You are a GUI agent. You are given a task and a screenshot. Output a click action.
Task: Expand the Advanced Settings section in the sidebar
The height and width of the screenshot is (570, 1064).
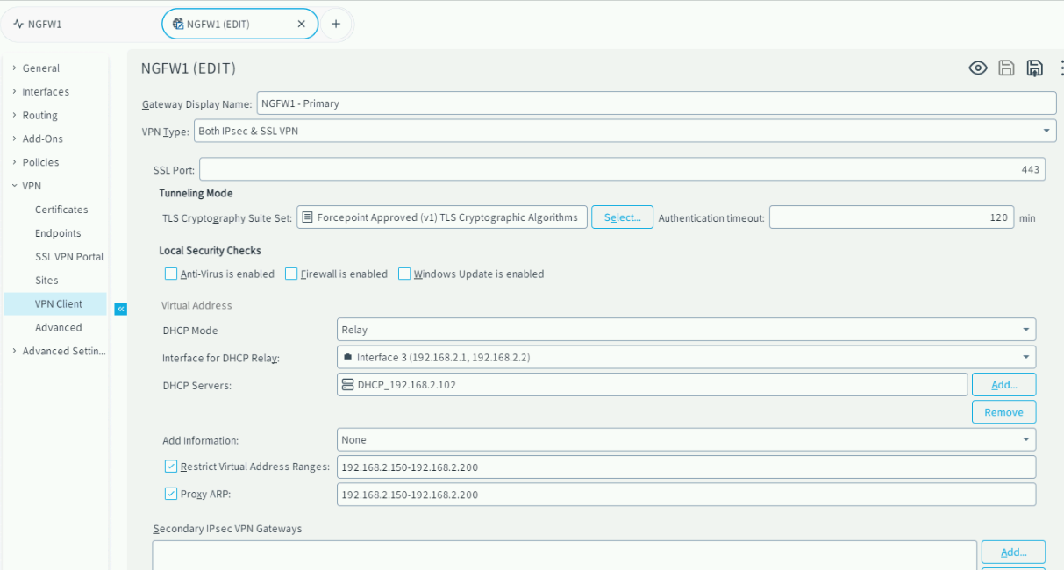59,351
